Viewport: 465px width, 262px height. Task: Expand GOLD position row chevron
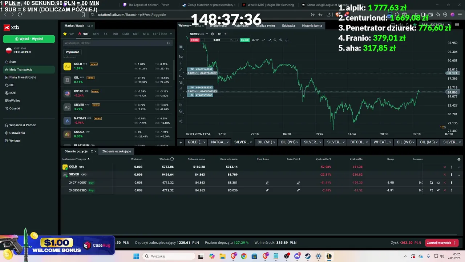(x=459, y=167)
